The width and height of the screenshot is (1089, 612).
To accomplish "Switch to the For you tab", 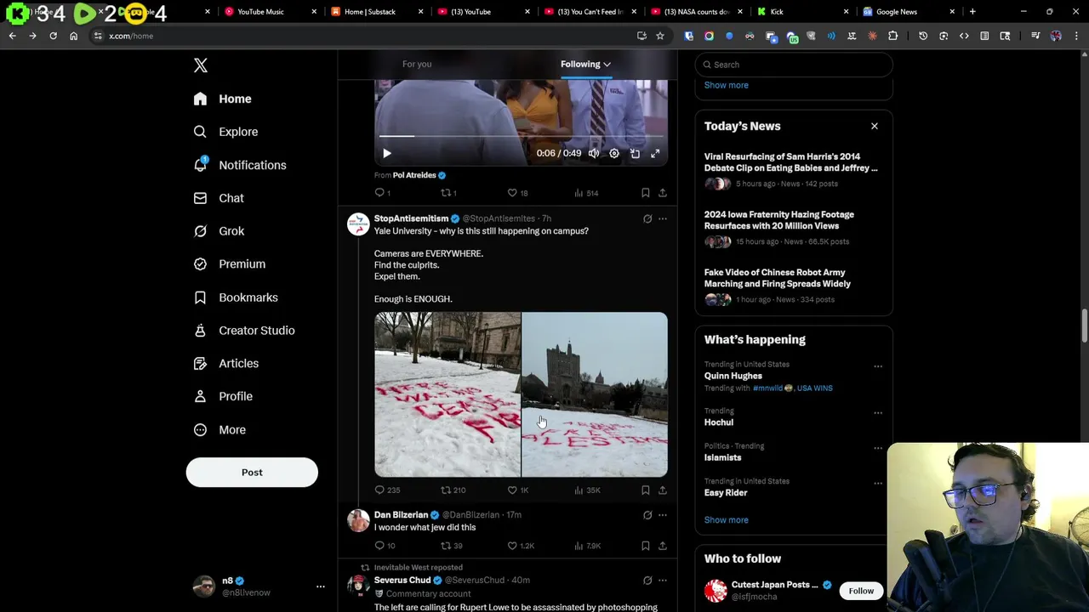I will point(417,64).
